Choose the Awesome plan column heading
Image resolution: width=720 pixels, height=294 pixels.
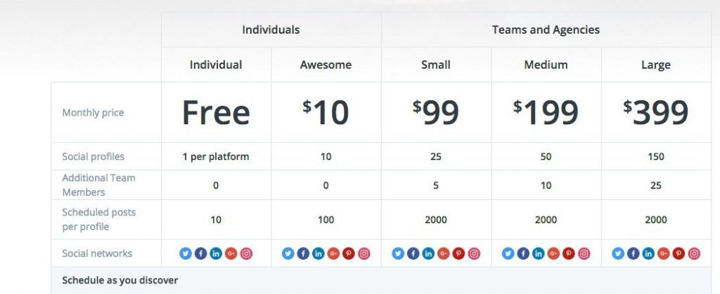coord(326,65)
